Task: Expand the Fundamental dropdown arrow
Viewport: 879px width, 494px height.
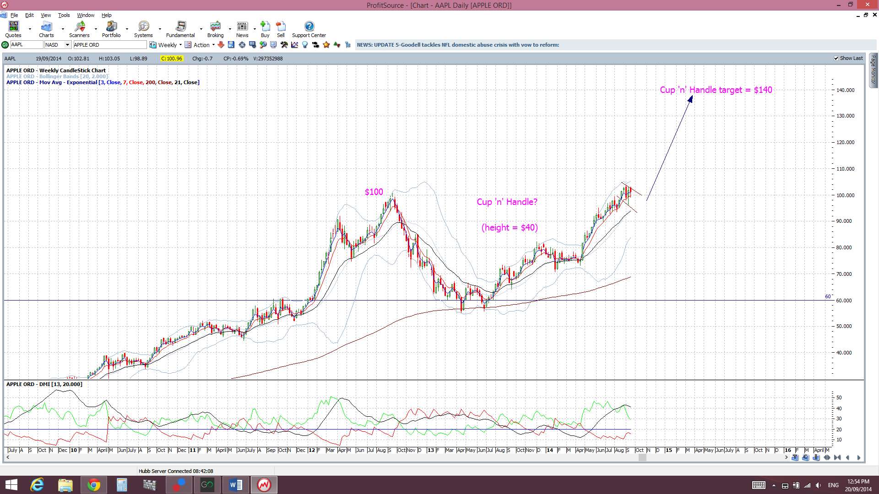Action: [x=201, y=29]
